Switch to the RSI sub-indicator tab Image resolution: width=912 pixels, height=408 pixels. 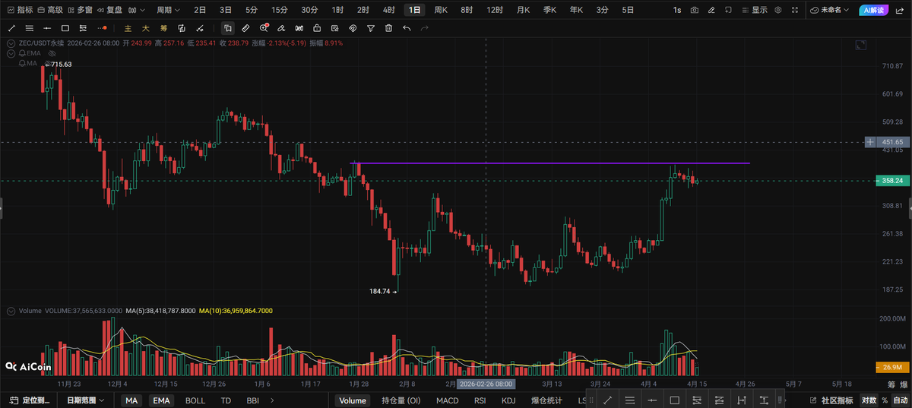[x=480, y=400]
